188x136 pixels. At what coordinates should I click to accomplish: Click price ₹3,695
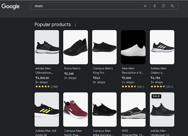pos(126,78)
